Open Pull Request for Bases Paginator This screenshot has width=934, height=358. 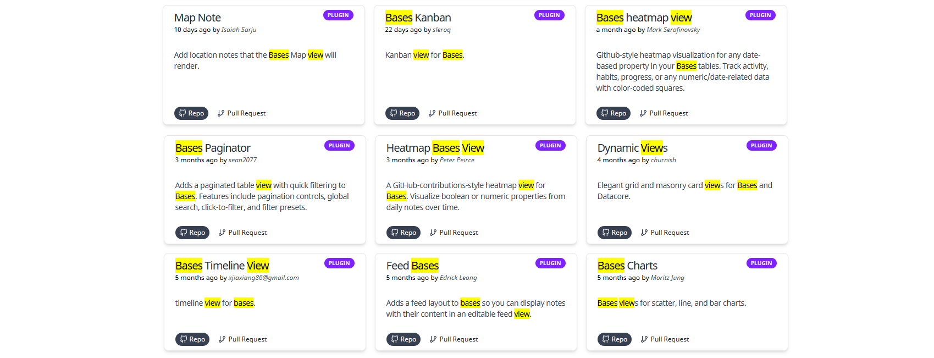pos(242,233)
